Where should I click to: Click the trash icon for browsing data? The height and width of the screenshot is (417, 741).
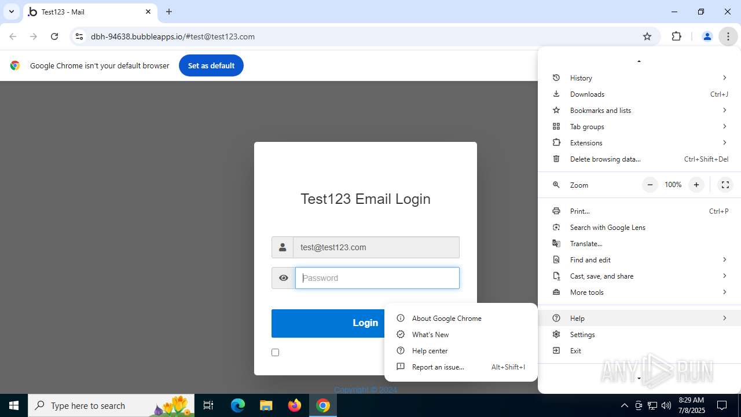pos(556,159)
